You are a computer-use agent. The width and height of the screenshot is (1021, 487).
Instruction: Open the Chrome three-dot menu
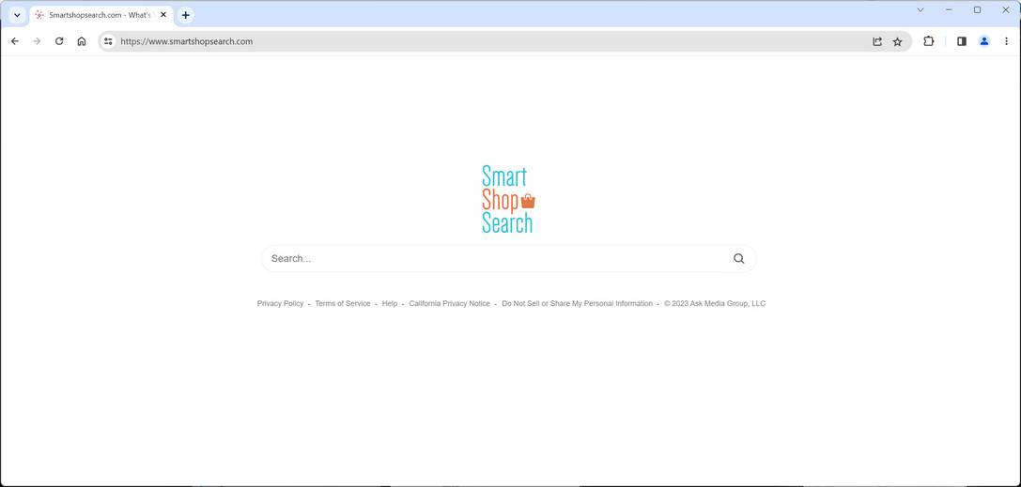point(1006,41)
